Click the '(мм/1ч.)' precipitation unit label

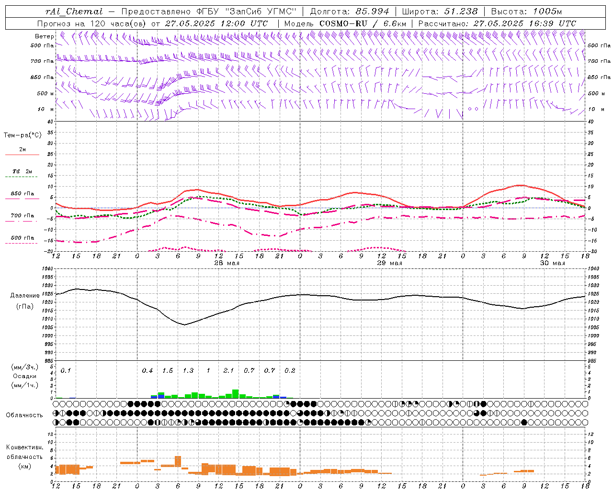pos(25,385)
